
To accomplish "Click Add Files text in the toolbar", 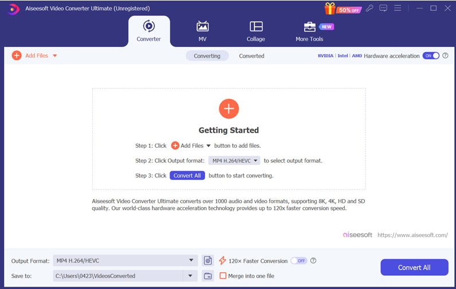I will pyautogui.click(x=37, y=56).
